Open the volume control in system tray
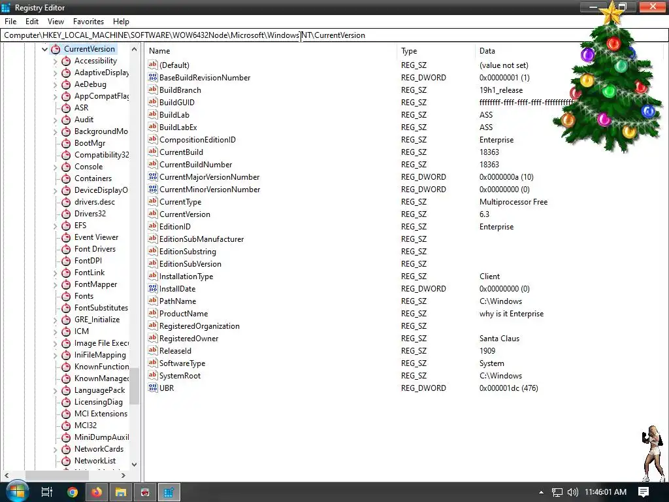This screenshot has height=502, width=669. pos(572,493)
